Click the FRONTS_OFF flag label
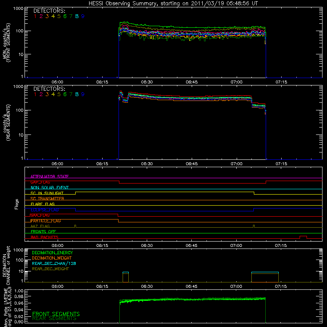The height and width of the screenshot is (327, 327). click(x=43, y=232)
